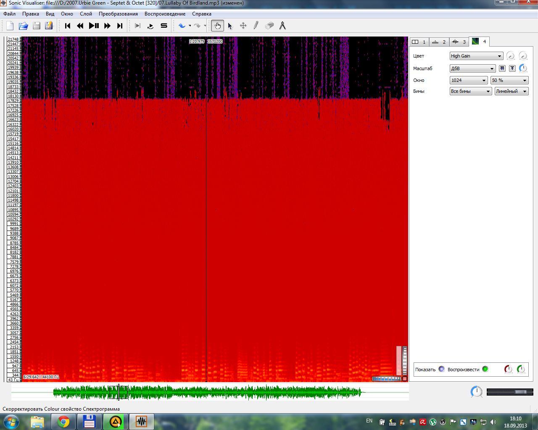Select the Edit move tool icon
The height and width of the screenshot is (430, 538).
pos(243,26)
